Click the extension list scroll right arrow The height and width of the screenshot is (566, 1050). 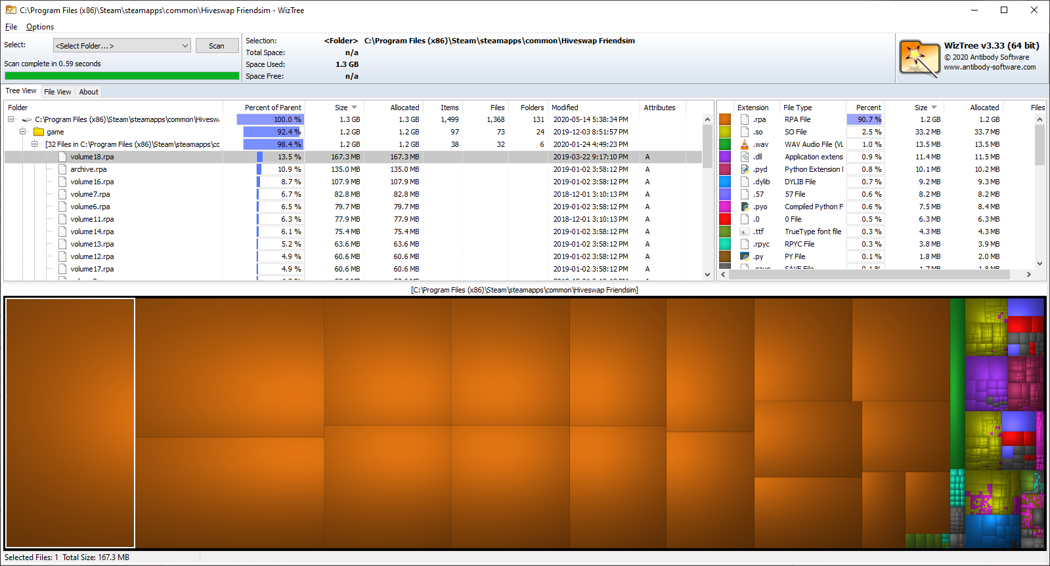tap(1028, 275)
